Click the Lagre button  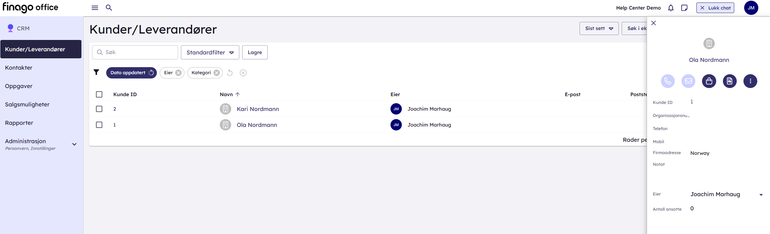point(255,52)
